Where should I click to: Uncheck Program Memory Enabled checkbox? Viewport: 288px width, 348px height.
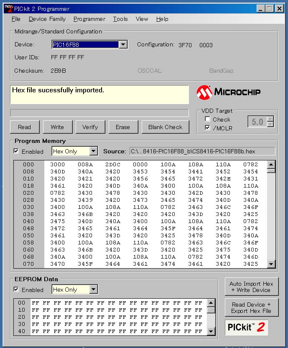coord(16,151)
